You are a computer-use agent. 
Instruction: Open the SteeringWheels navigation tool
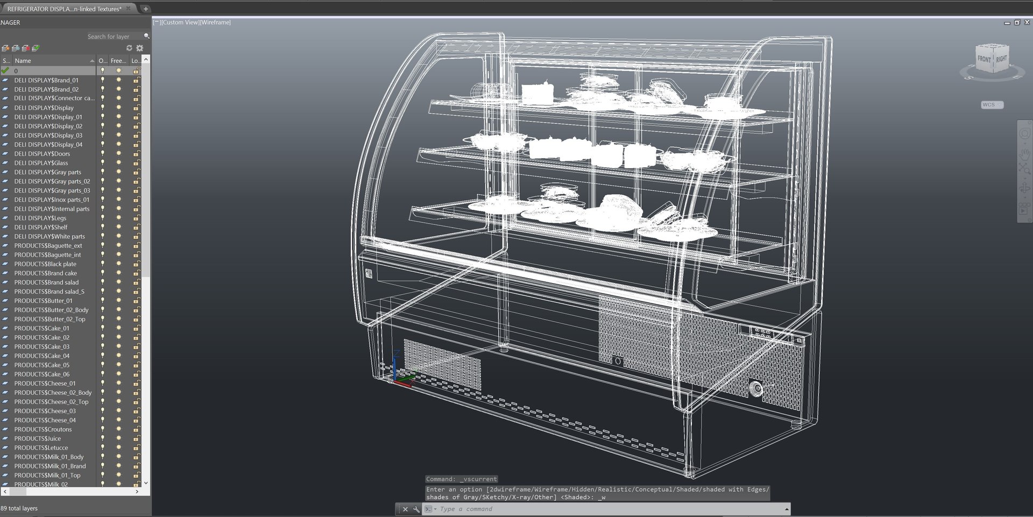coord(1024,133)
